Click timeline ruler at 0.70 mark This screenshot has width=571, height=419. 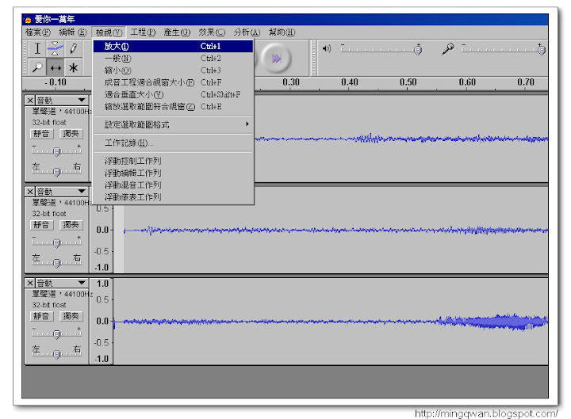pyautogui.click(x=526, y=82)
